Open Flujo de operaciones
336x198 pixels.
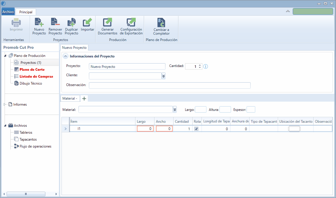pos(35,146)
